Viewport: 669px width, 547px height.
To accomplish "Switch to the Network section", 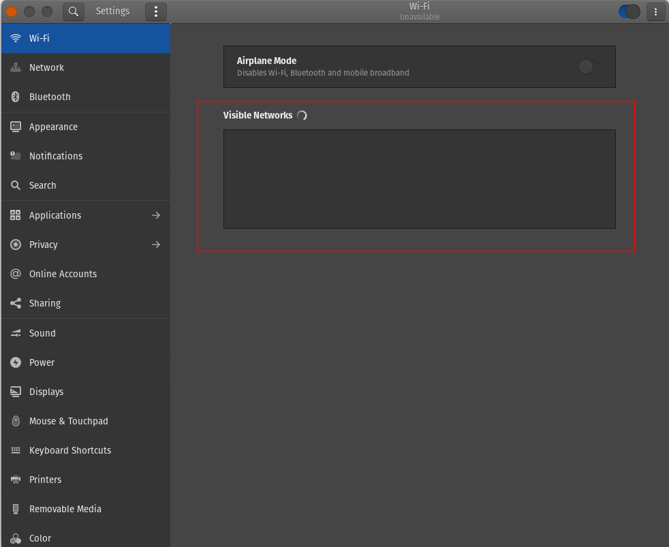I will coord(15,67).
